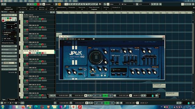Click the plugin window snapshot camera icon
This screenshot has width=195, height=109.
pos(94,39)
